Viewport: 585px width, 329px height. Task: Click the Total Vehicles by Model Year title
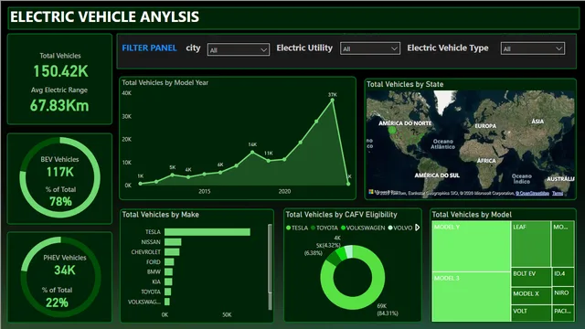[x=165, y=82]
